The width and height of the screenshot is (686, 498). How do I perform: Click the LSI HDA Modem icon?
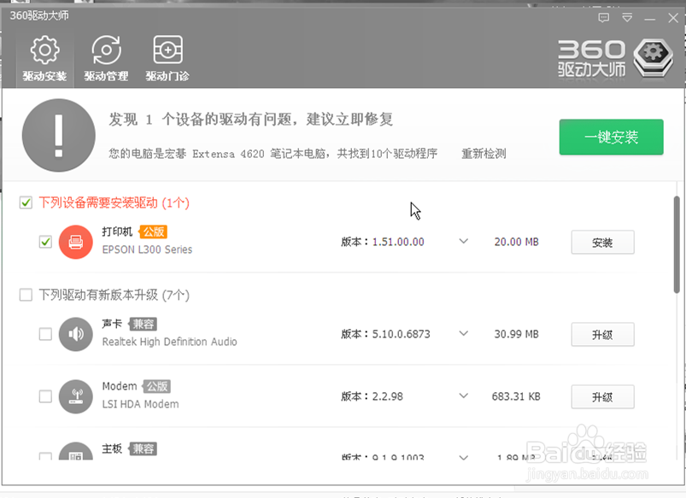click(x=75, y=396)
